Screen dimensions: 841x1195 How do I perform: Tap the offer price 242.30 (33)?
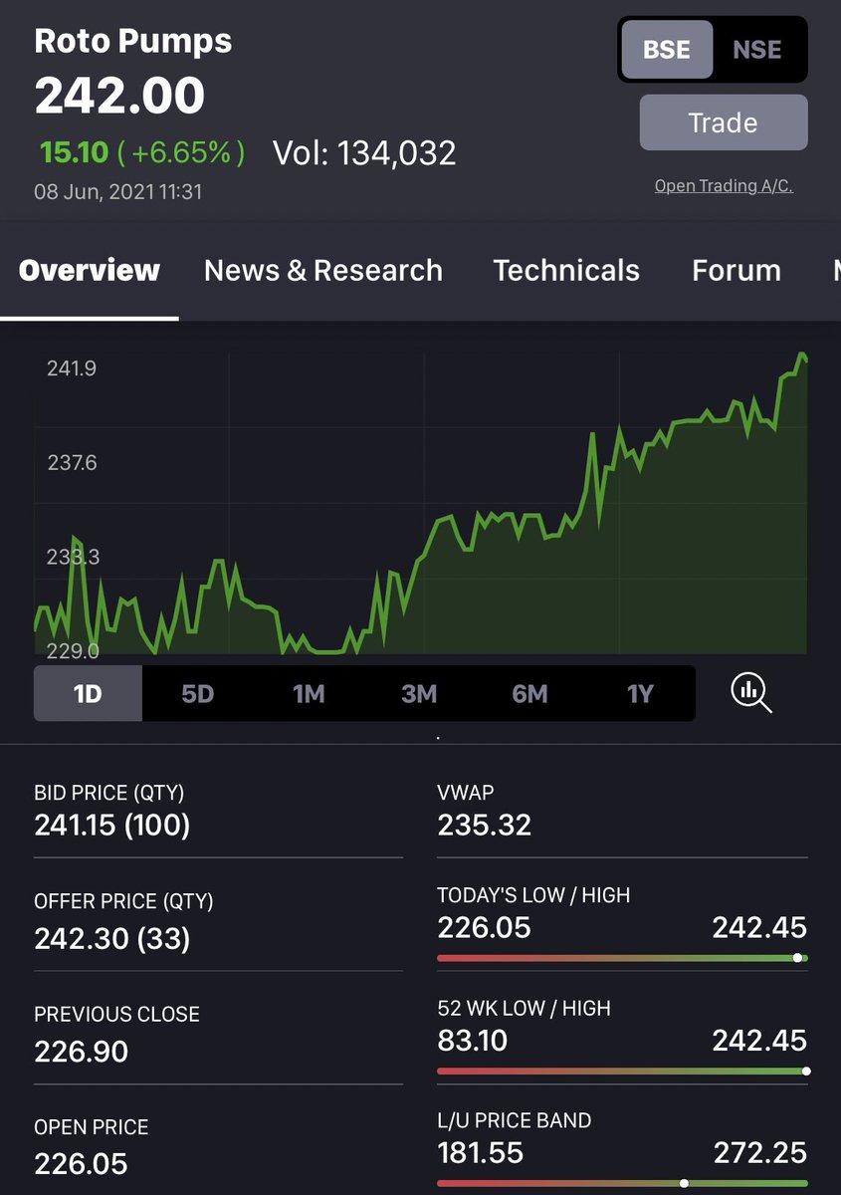coord(112,938)
